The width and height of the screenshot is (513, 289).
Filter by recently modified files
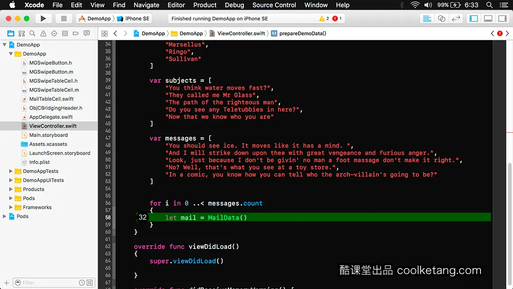coord(82,283)
